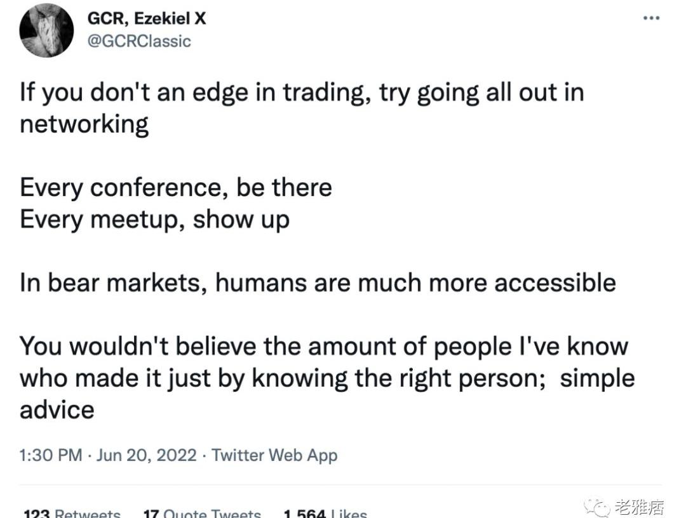Open the three-dot more options menu
Viewport: 686px width, 518px height.
[x=651, y=18]
